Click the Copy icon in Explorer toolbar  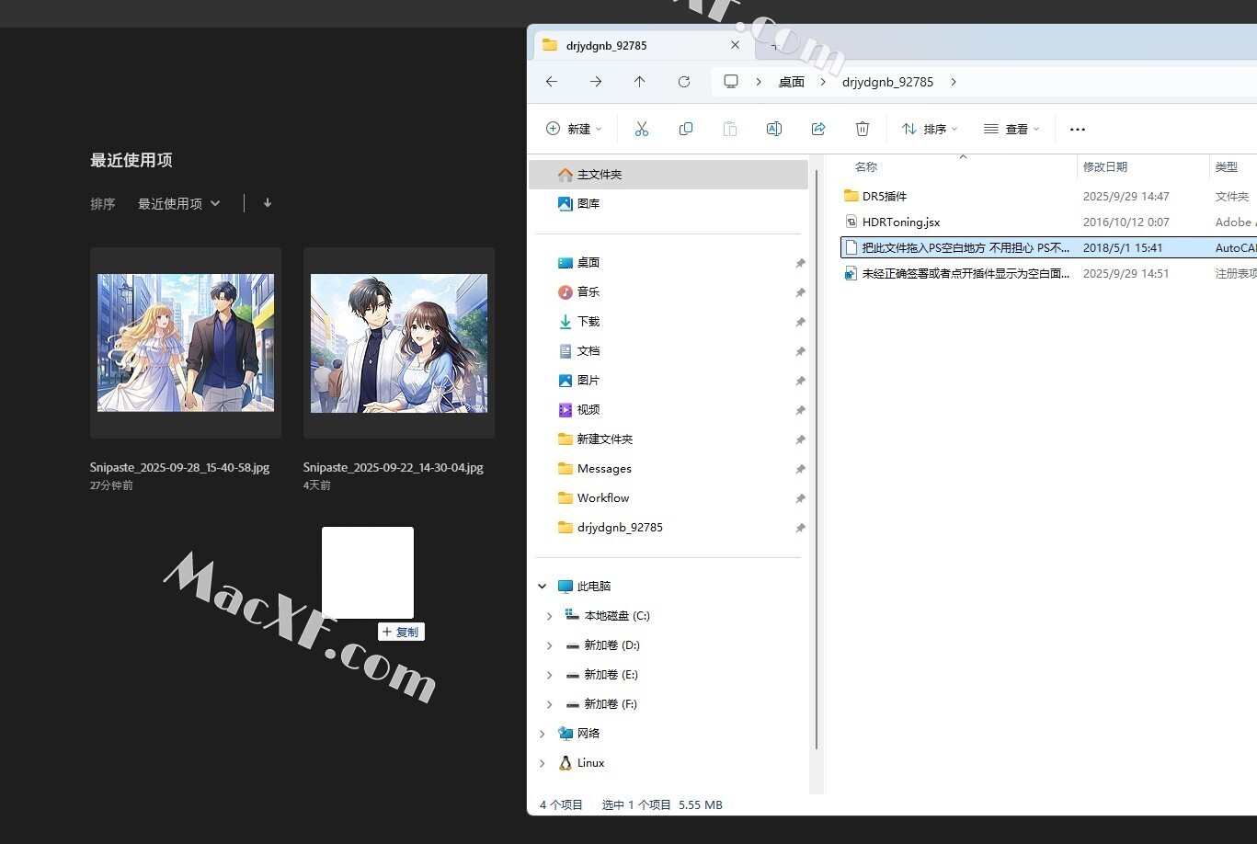(x=686, y=130)
